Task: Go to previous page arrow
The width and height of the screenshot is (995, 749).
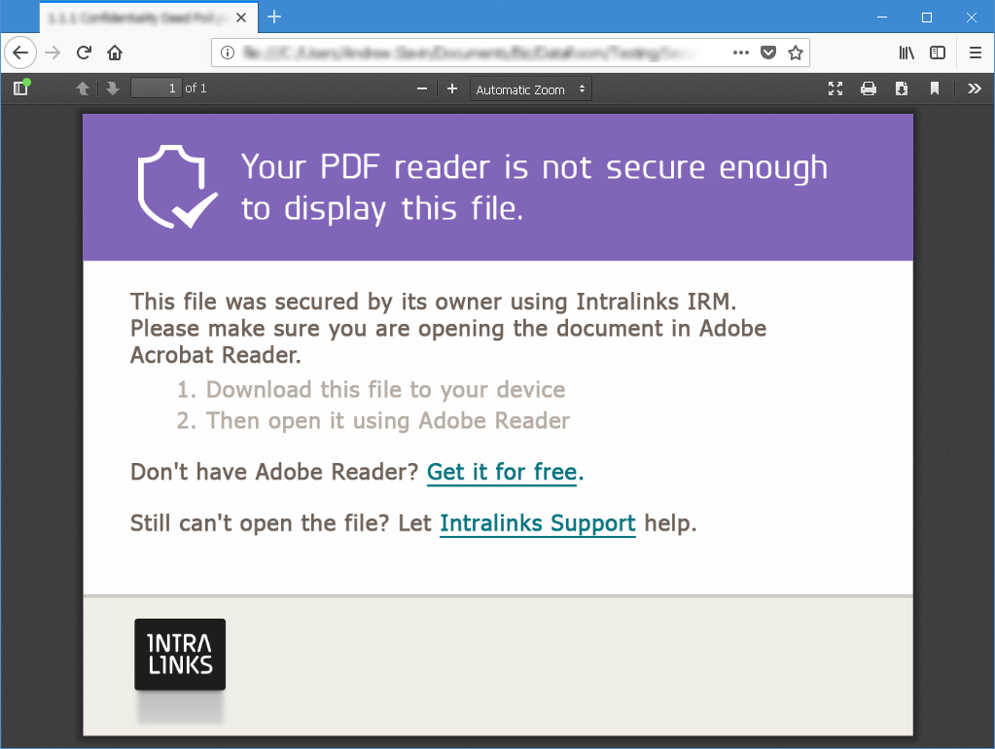Action: [83, 89]
